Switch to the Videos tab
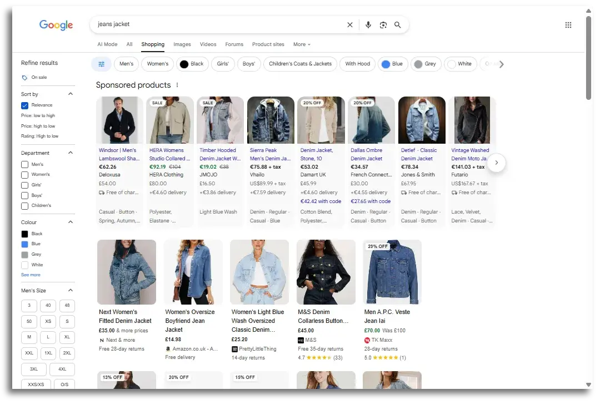 pyautogui.click(x=208, y=44)
